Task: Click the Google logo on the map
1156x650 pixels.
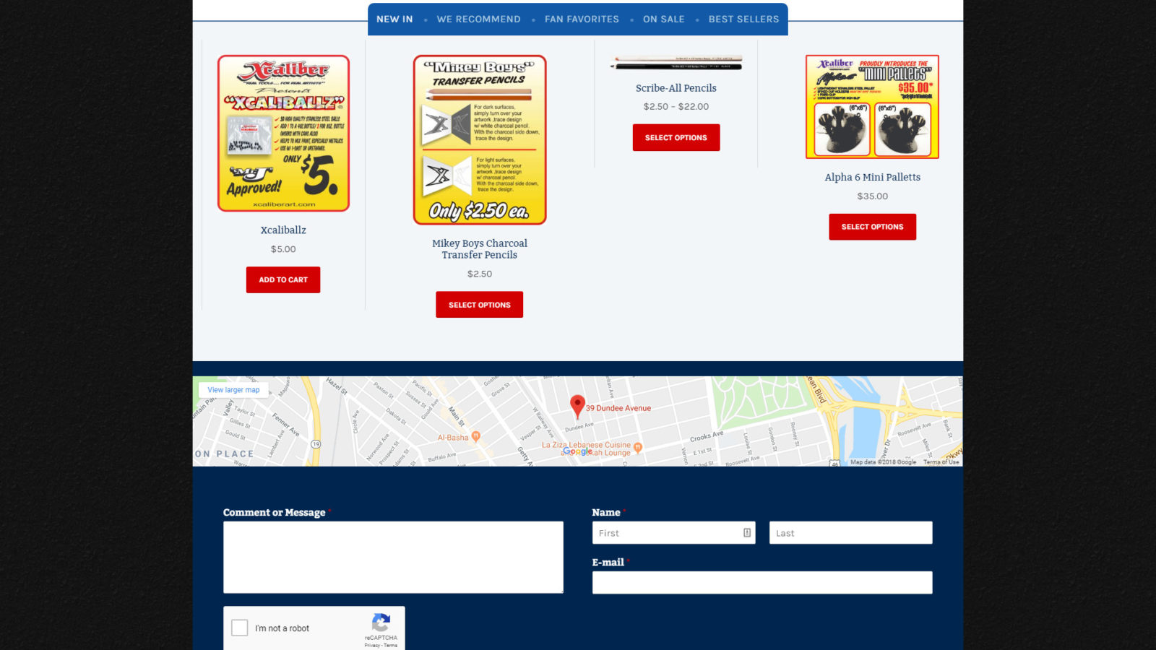Action: pyautogui.click(x=577, y=451)
